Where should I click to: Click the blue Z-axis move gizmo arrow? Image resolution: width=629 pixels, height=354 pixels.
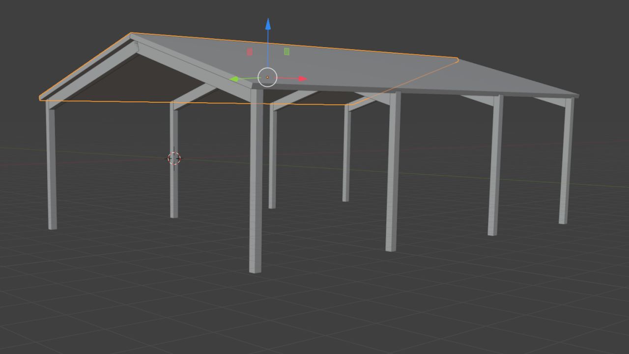coord(268,23)
